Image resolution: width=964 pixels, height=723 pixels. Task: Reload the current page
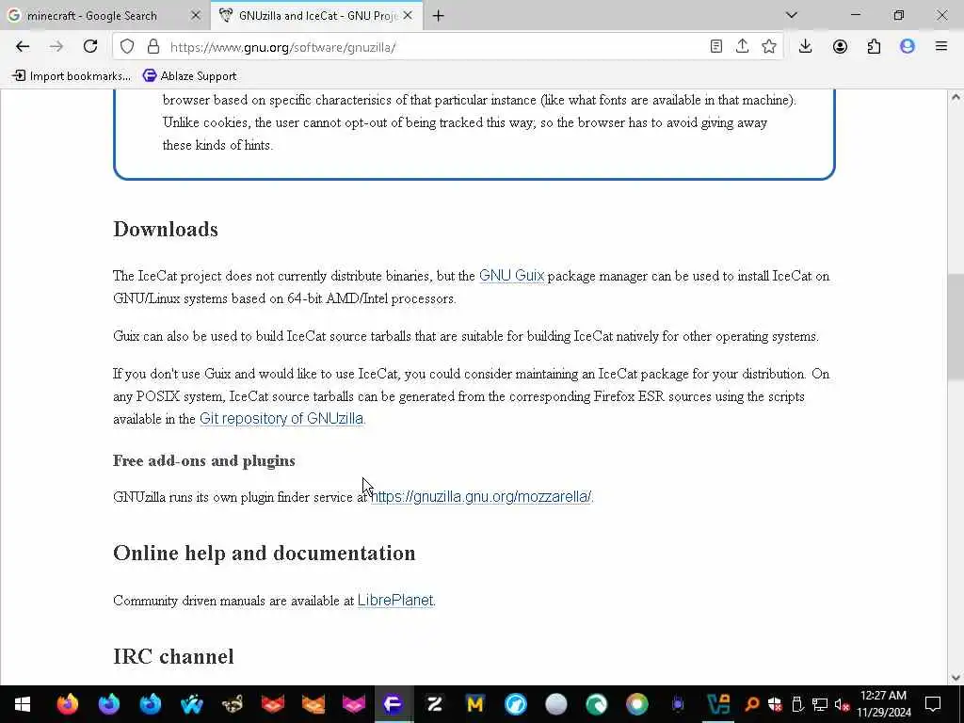tap(90, 47)
